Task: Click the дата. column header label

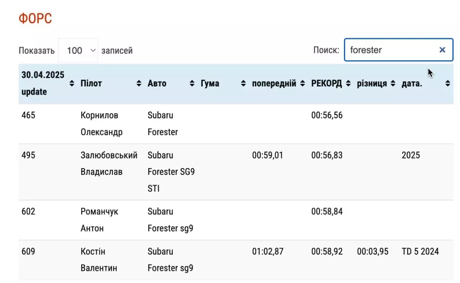Action: [x=412, y=84]
